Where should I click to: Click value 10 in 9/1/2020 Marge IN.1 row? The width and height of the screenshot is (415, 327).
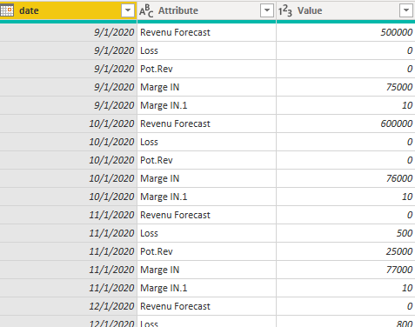[407, 105]
